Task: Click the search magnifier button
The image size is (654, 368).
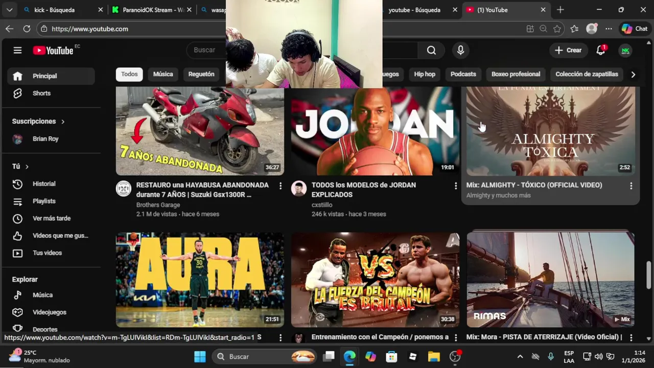Action: [431, 50]
